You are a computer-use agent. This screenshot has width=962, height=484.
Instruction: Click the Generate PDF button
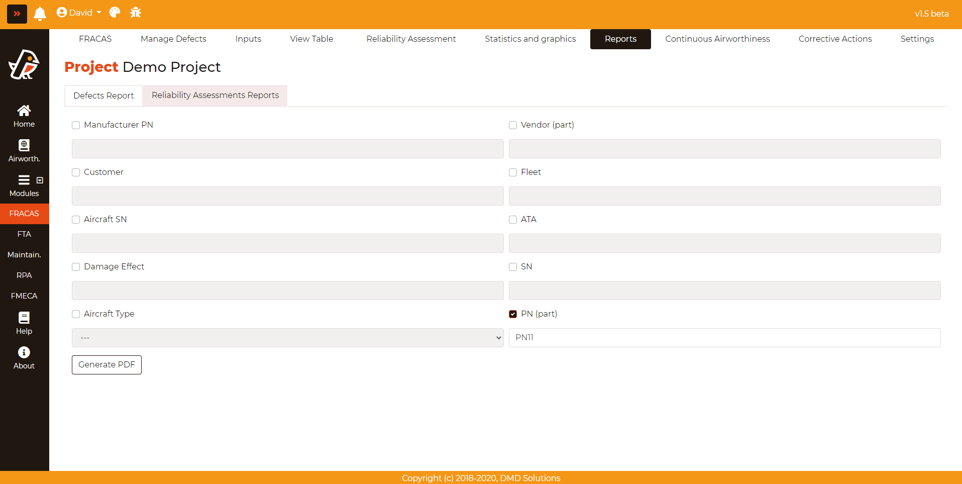(106, 365)
